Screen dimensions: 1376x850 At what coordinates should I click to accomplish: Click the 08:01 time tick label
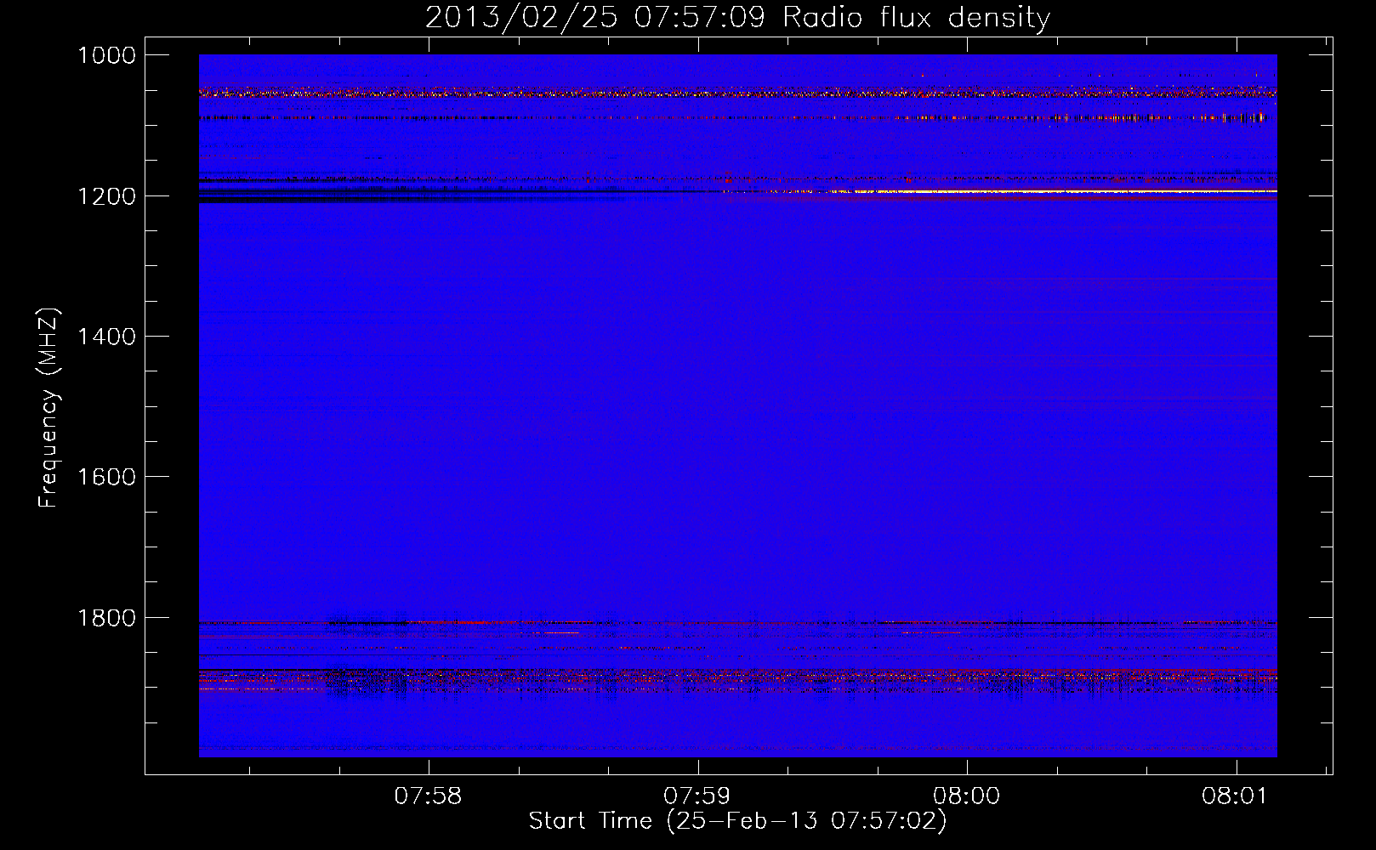point(1235,796)
